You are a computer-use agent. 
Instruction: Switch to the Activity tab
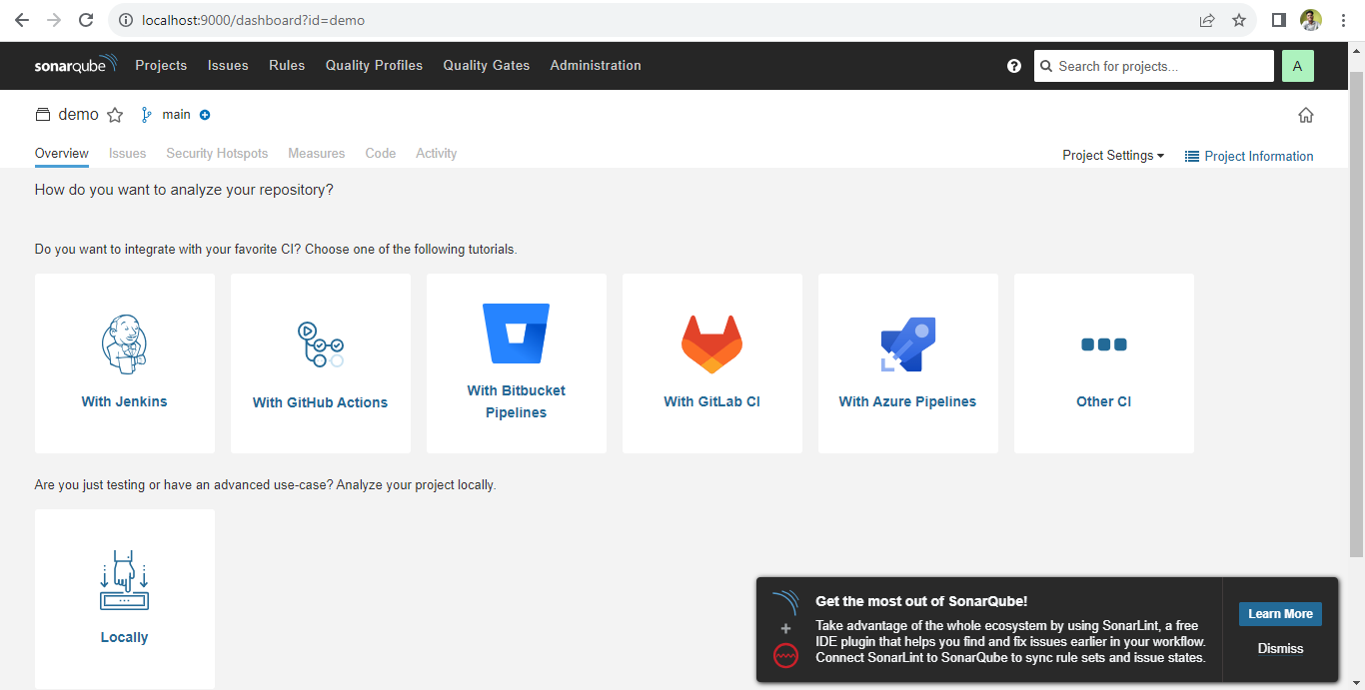[437, 154]
